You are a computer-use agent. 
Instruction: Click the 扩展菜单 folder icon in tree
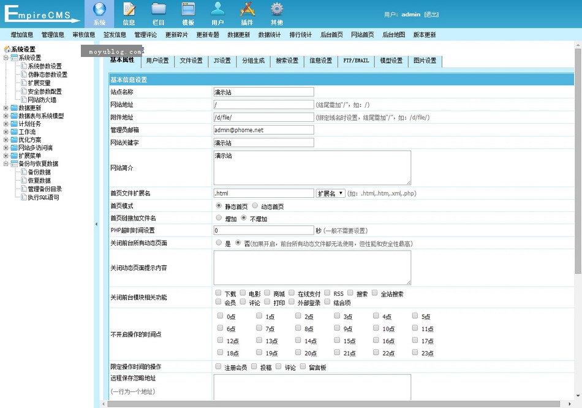click(x=14, y=156)
